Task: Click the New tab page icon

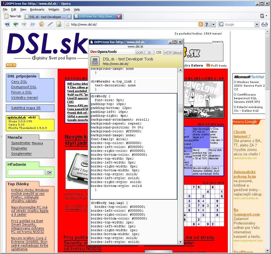Action: (6, 16)
